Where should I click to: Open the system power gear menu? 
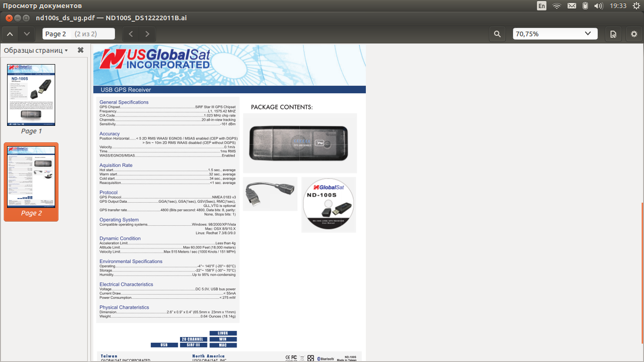point(636,6)
